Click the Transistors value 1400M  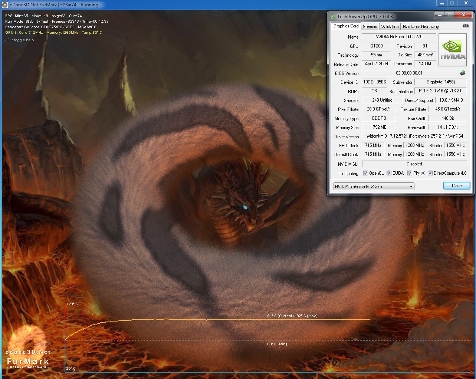(425, 64)
